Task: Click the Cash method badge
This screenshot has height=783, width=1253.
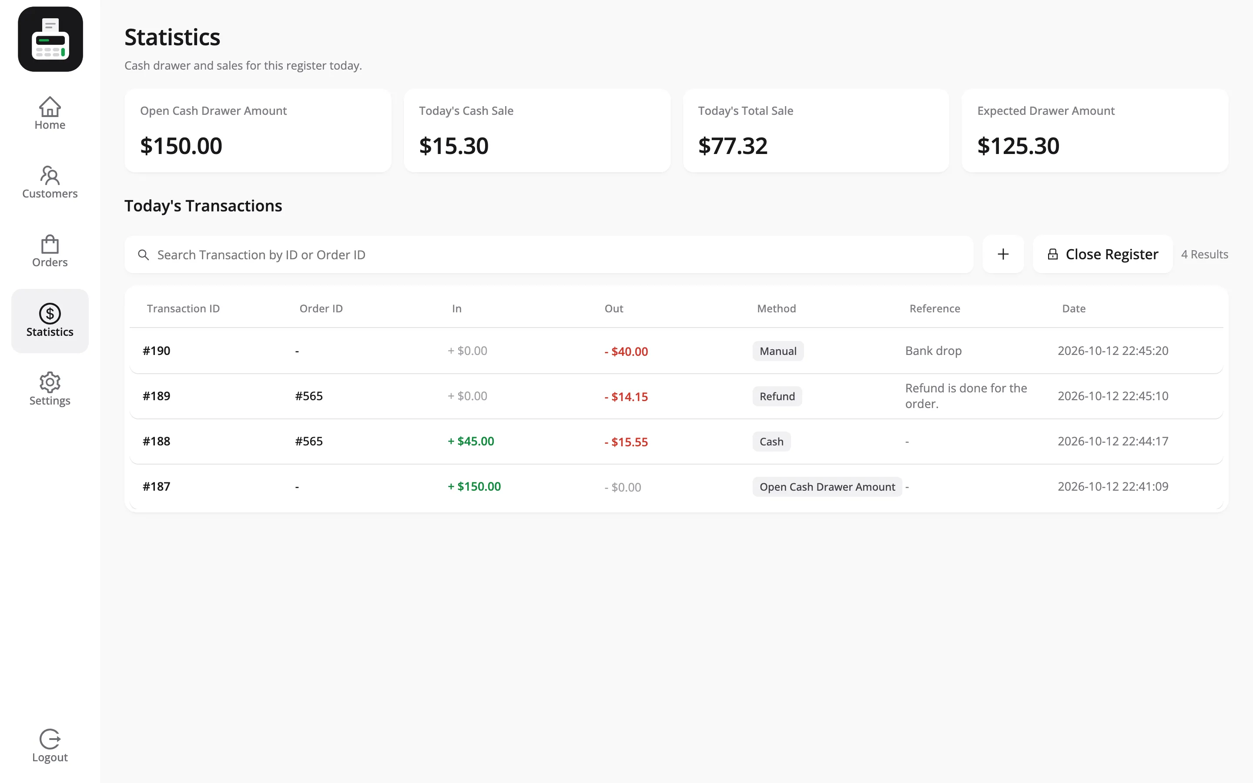Action: tap(771, 442)
